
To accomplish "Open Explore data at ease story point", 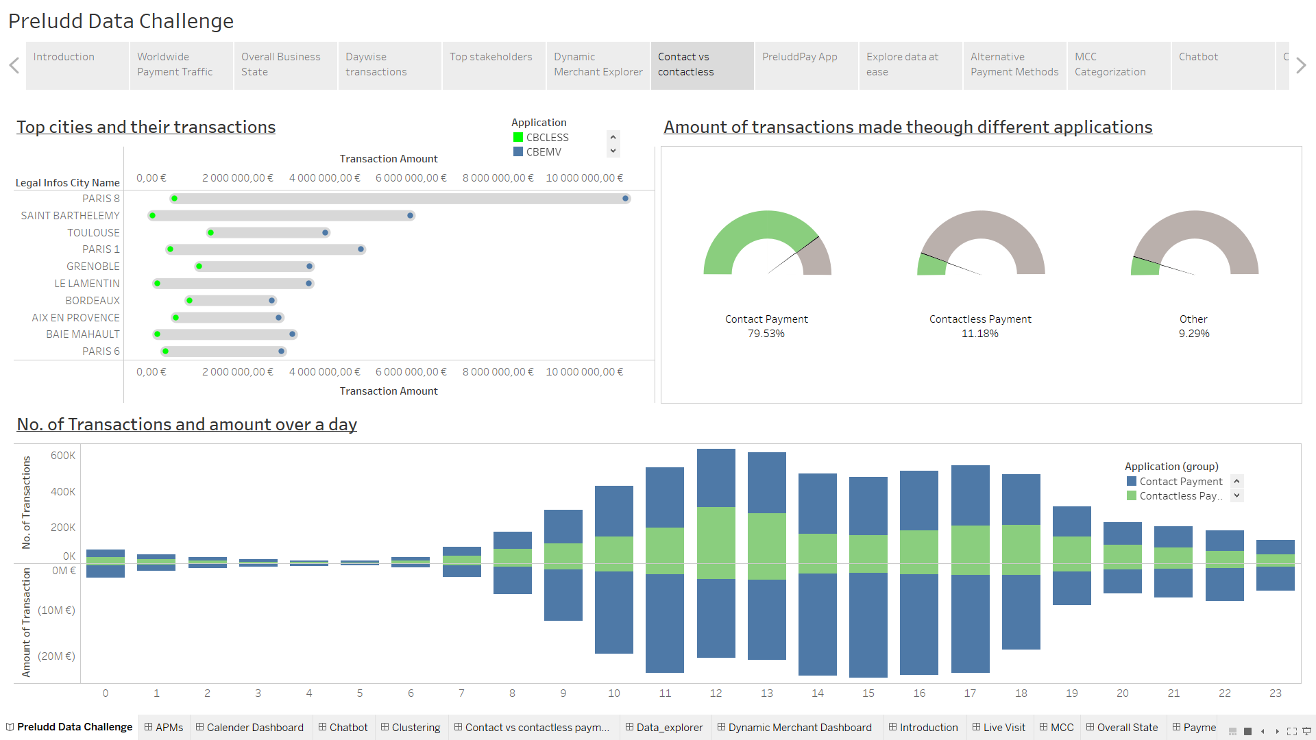I will click(x=910, y=66).
